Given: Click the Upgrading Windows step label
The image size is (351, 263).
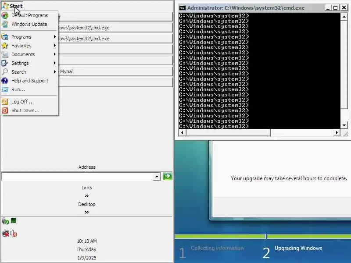Looking at the screenshot, I should [x=298, y=248].
